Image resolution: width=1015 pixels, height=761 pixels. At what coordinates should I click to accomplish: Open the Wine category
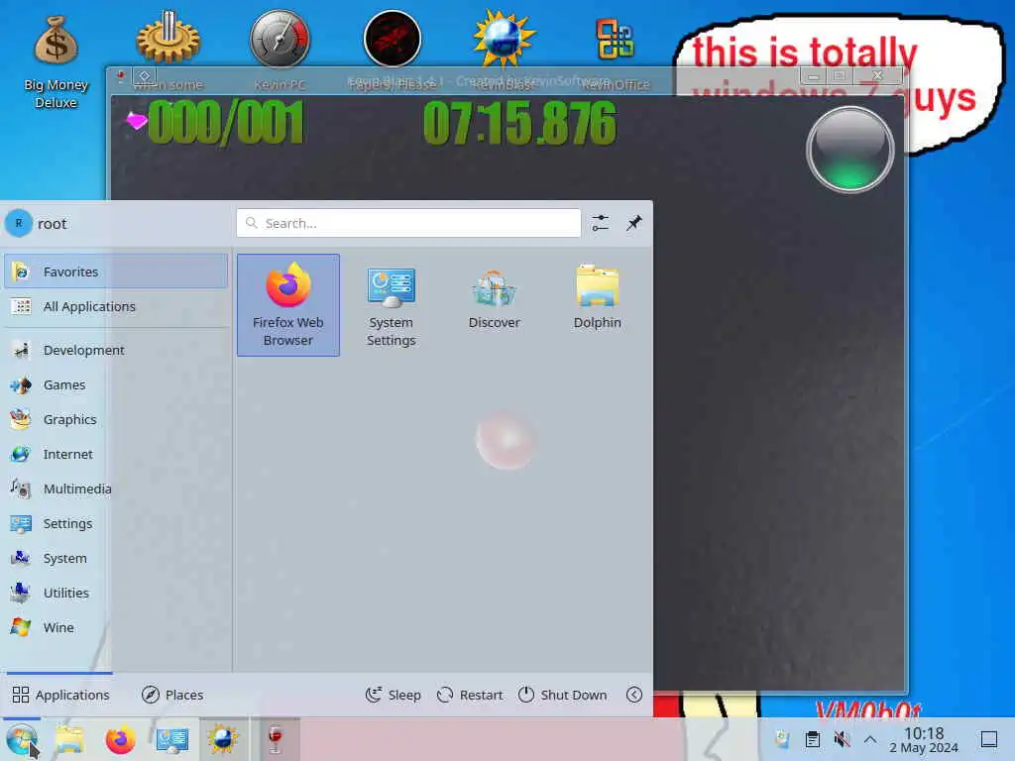pos(116,627)
